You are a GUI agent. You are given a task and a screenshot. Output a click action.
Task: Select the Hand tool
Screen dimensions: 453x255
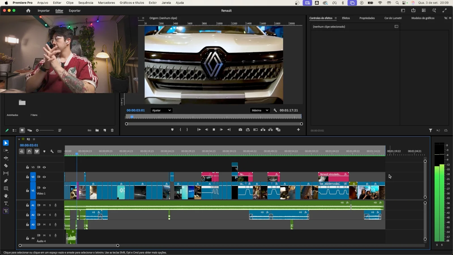pos(6,196)
